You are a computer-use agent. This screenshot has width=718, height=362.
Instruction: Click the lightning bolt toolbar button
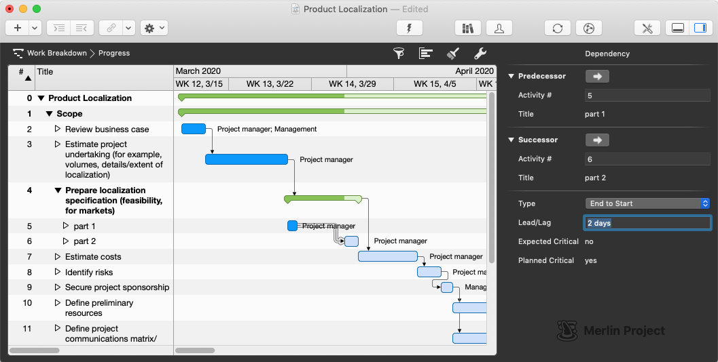click(x=409, y=28)
